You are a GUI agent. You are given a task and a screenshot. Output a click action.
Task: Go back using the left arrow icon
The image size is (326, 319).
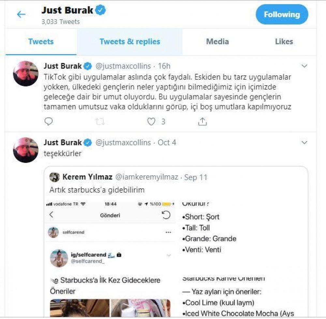click(21, 15)
